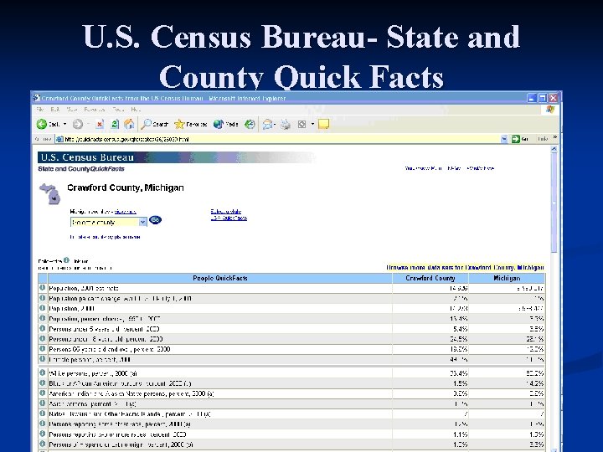The width and height of the screenshot is (603, 452).
Task: Click the Crawford County, Michigan heading
Action: point(126,187)
